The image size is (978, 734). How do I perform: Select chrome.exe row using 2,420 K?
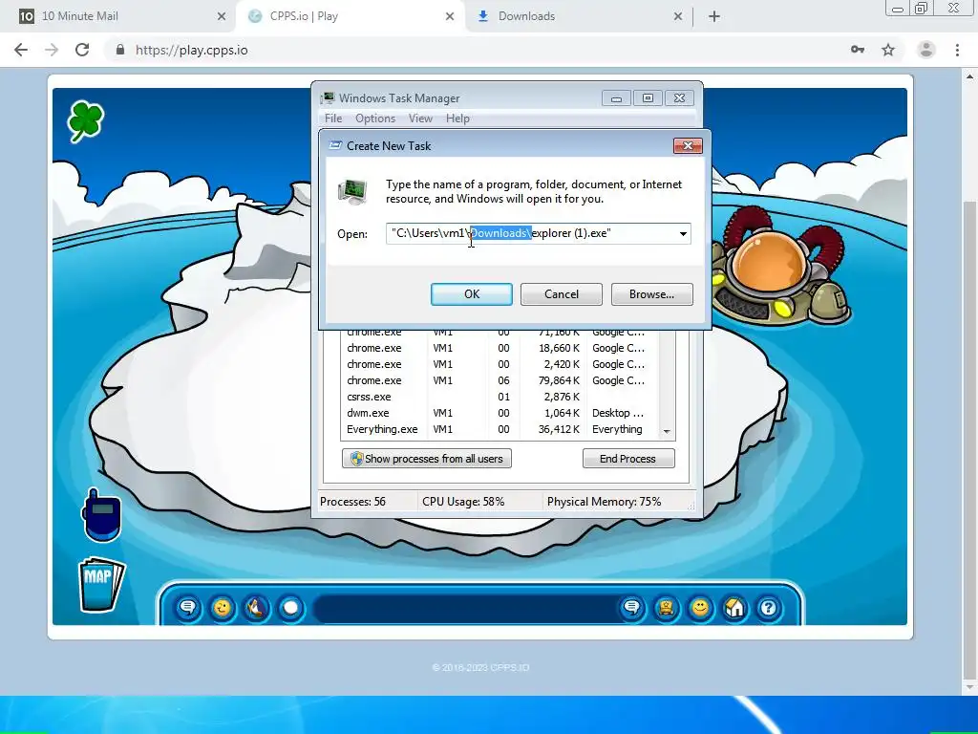(499, 364)
